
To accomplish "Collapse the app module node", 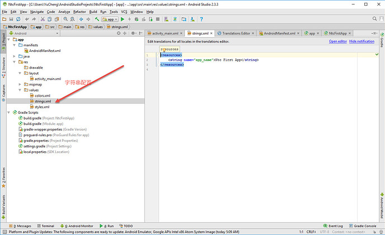I will [8, 40].
